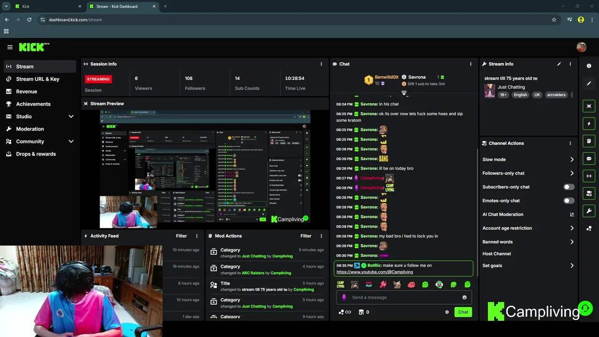Open Stream info panel options menu
Image resolution: width=599 pixels, height=337 pixels.
point(570,64)
